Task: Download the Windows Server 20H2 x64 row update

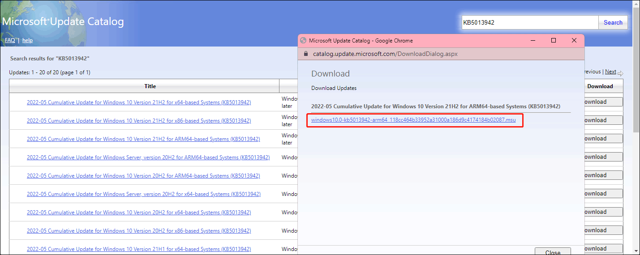Action: pyautogui.click(x=603, y=193)
